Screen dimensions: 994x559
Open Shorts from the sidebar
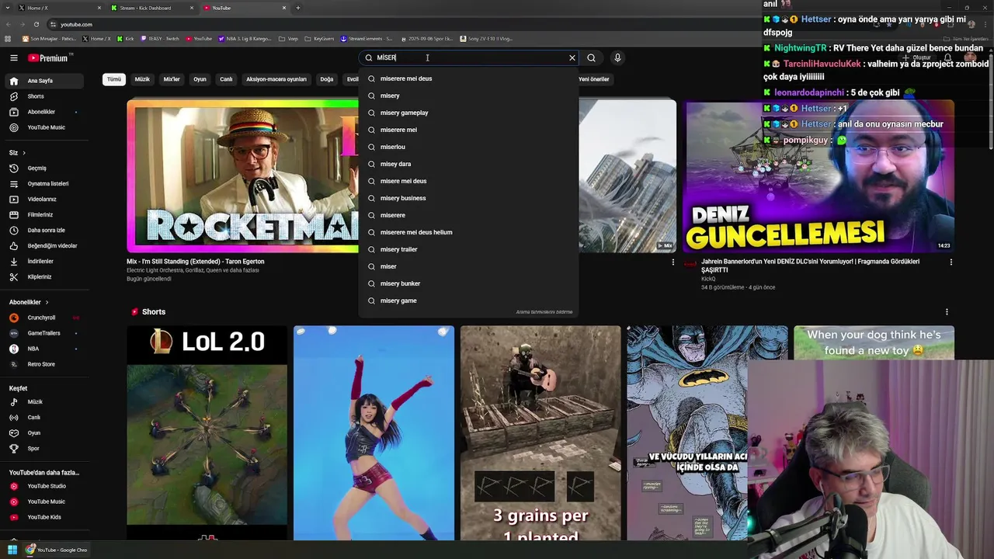(x=36, y=96)
